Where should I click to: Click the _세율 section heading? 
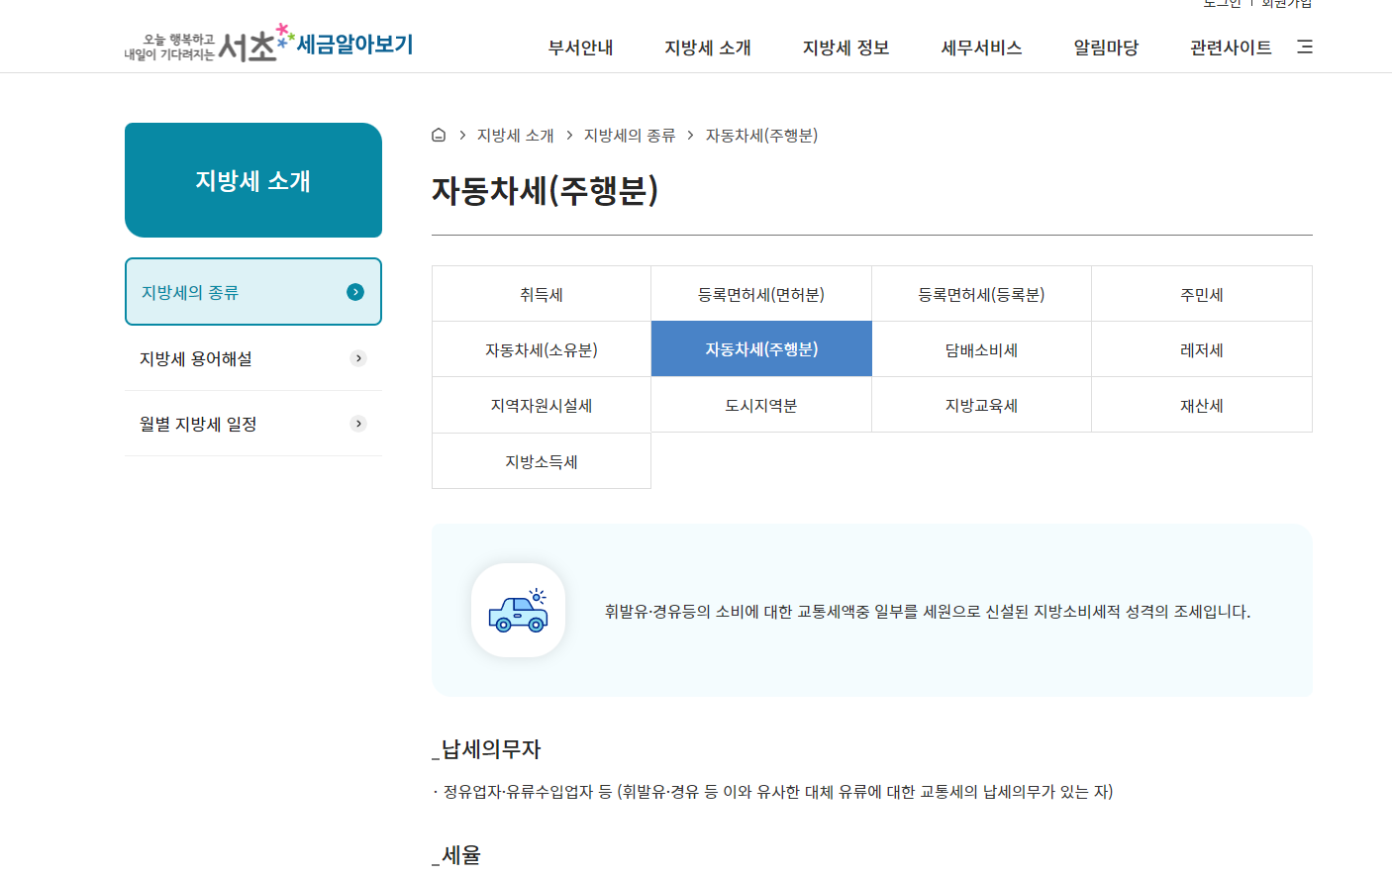click(x=456, y=855)
